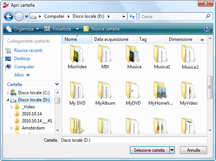Expand the Disco locale (C:) tree node
Screen dimensions: 216x161
pos(8,93)
